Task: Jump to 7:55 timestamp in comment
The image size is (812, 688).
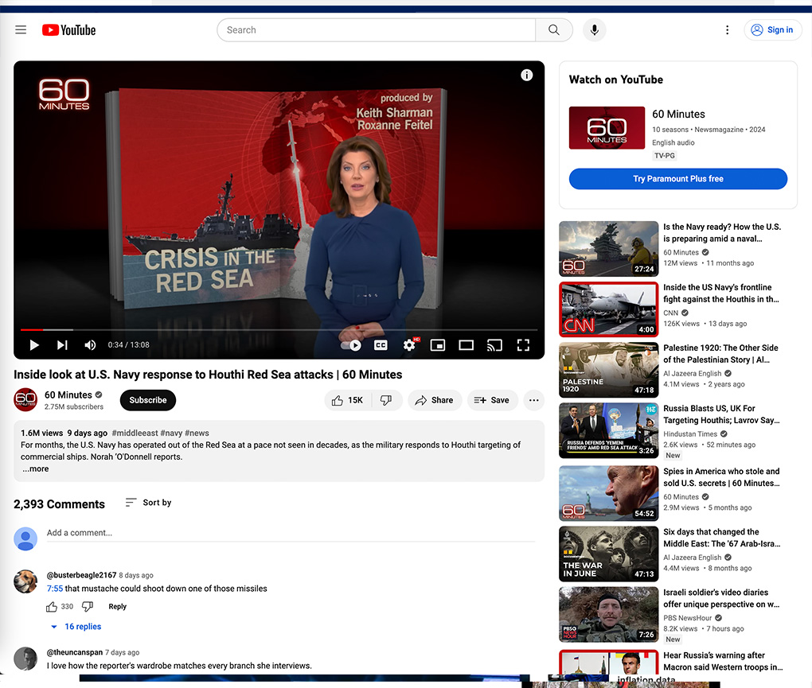Action: pyautogui.click(x=55, y=589)
